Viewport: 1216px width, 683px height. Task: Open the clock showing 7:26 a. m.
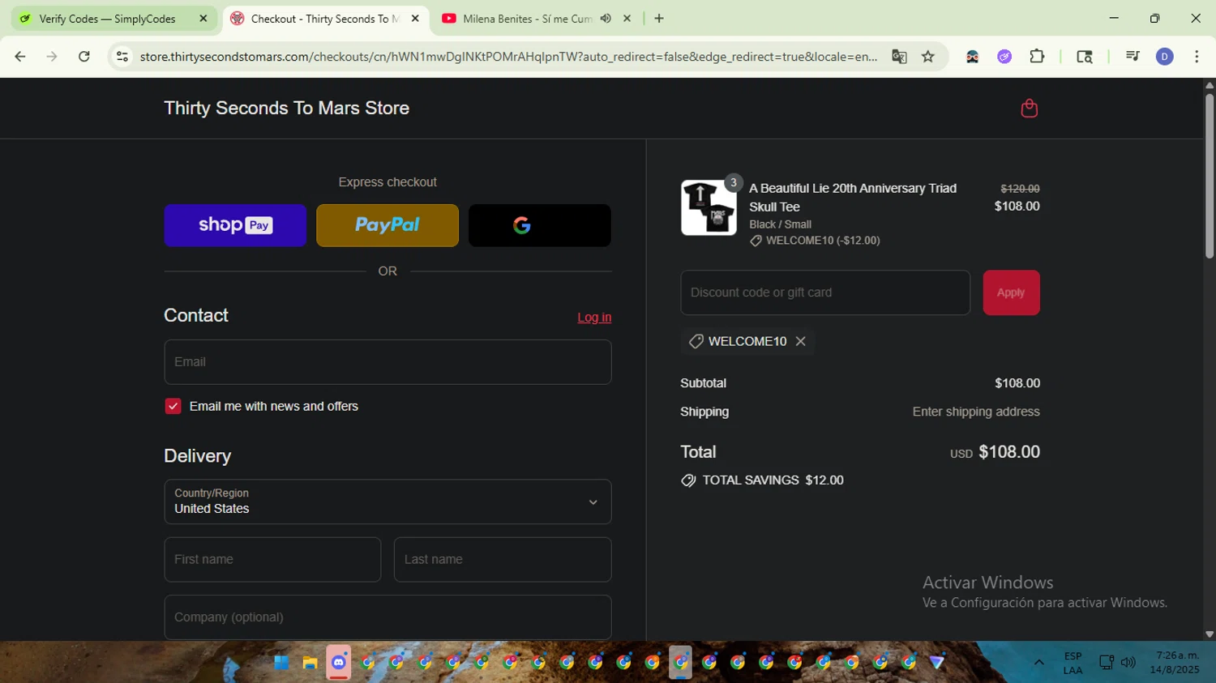[1175, 663]
